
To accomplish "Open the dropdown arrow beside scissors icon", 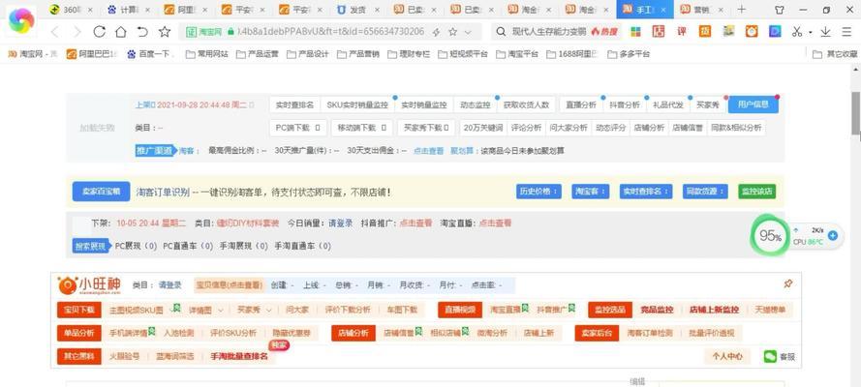I will [811, 32].
